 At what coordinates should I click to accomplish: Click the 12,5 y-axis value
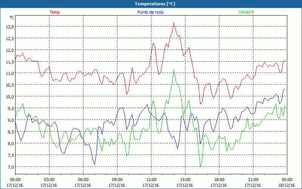pos(10,39)
